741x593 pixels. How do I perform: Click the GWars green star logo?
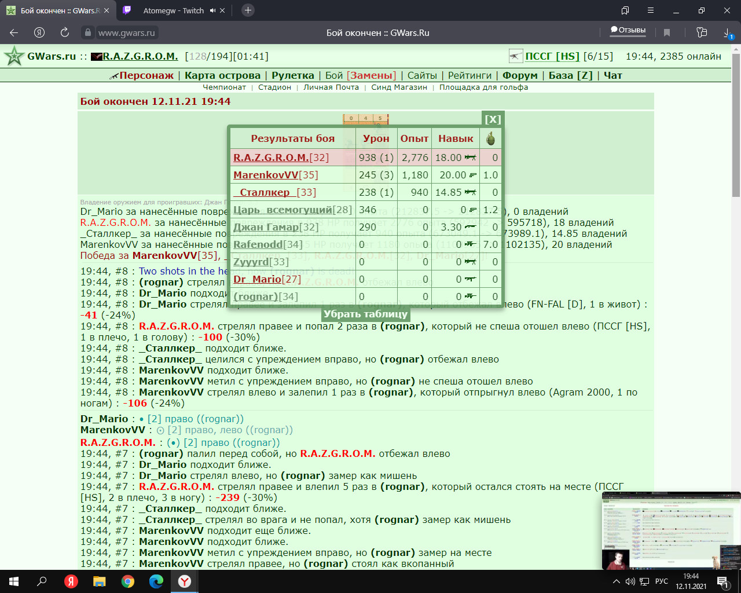click(13, 56)
